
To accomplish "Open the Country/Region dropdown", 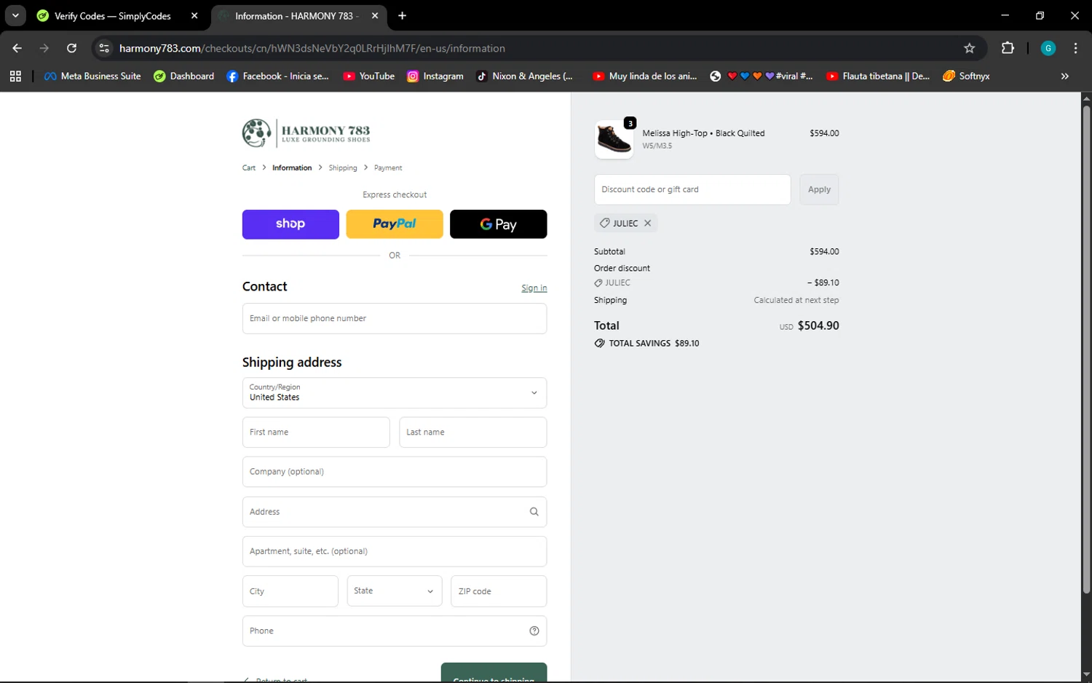I will (x=395, y=392).
